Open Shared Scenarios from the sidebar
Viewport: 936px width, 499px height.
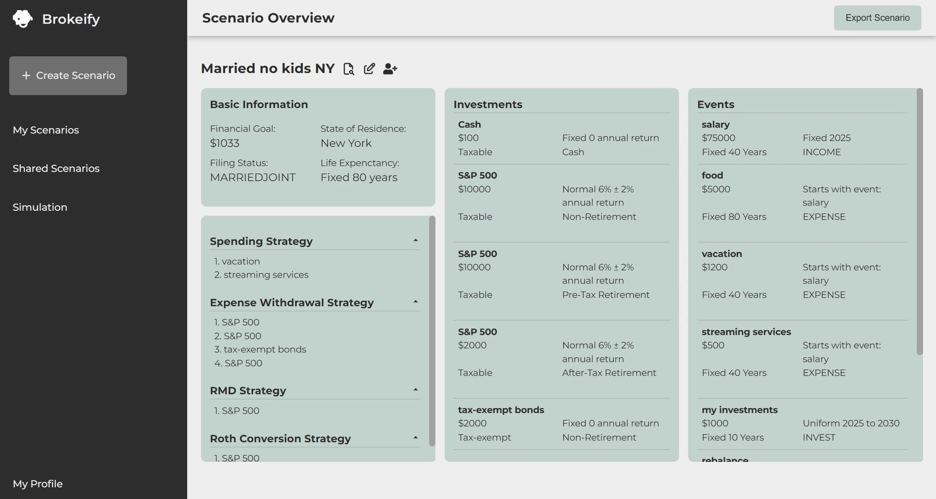coord(56,168)
